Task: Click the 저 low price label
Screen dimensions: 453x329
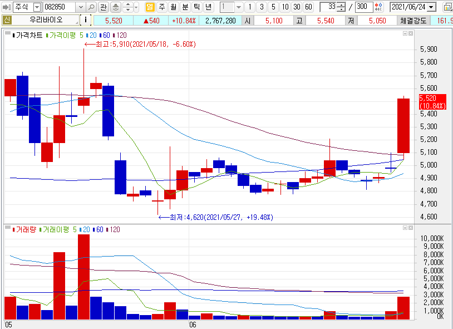Action: [x=351, y=21]
